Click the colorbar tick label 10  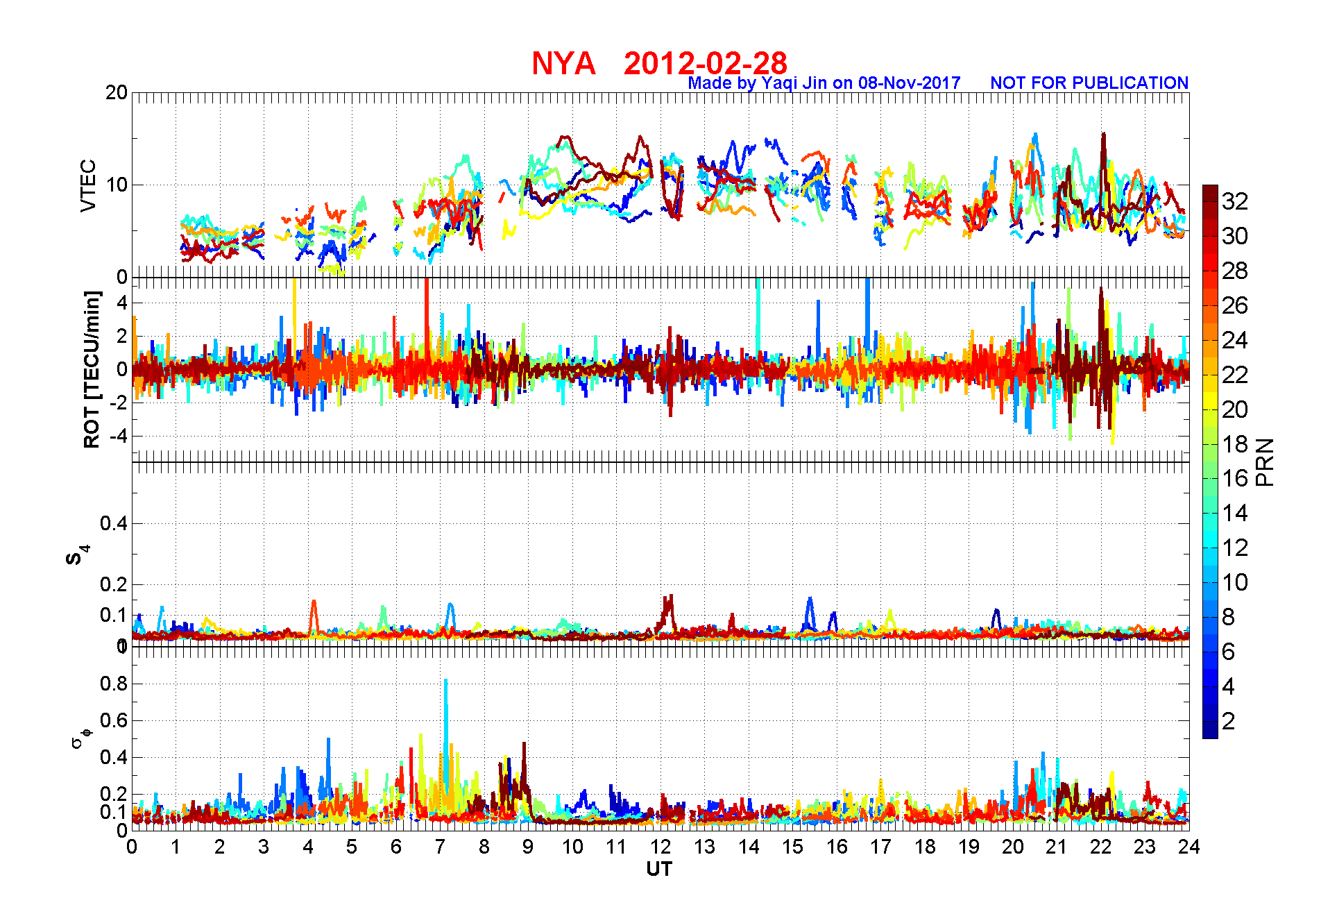coord(1235,582)
